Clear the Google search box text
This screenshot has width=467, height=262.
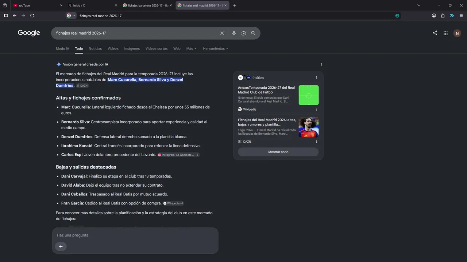222,33
